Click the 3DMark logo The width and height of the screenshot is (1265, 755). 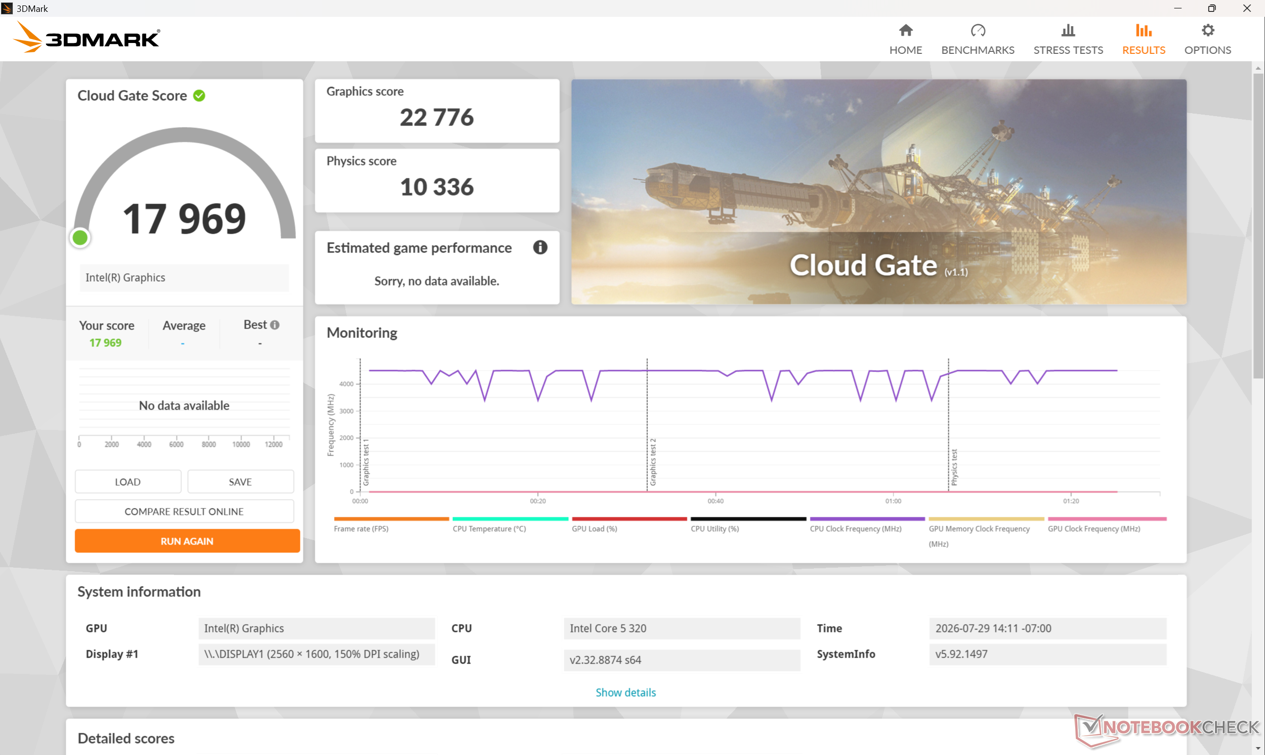point(86,37)
